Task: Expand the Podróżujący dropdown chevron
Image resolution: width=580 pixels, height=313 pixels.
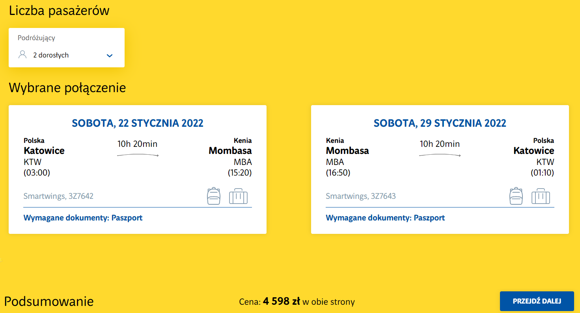Action: tap(110, 56)
